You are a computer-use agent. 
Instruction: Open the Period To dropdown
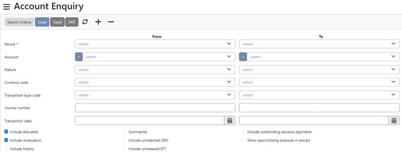click(319, 44)
